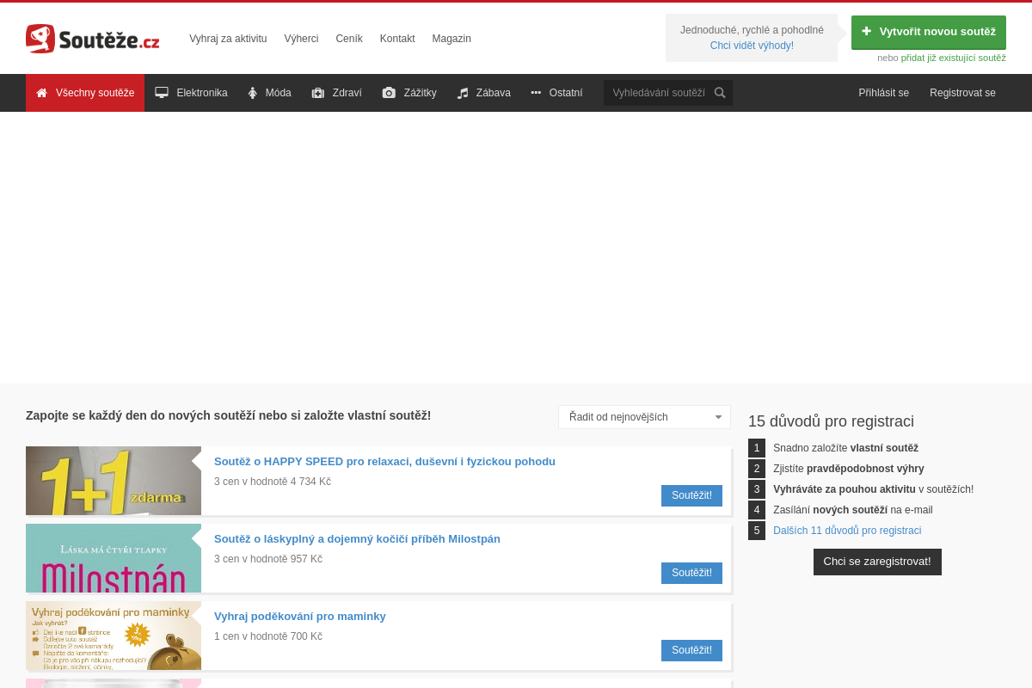Click the heading 15 důvodů pro registraci
This screenshot has width=1032, height=688.
point(831,421)
